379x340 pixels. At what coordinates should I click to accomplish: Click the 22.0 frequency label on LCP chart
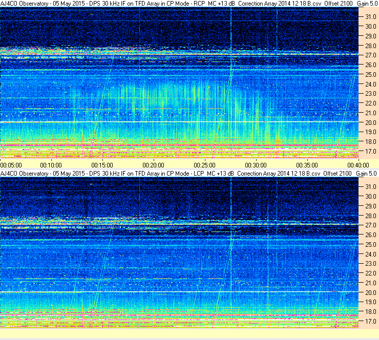[371, 273]
